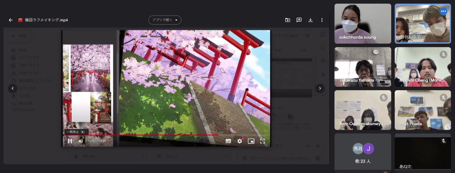Pause the video with the pause button
This screenshot has height=173, width=455.
click(x=70, y=141)
